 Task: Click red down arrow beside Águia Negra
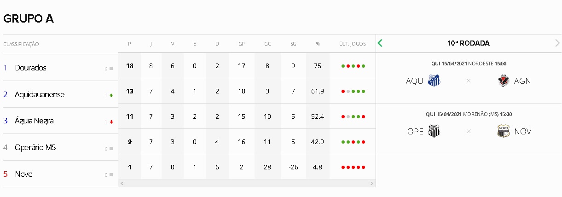[x=111, y=122]
